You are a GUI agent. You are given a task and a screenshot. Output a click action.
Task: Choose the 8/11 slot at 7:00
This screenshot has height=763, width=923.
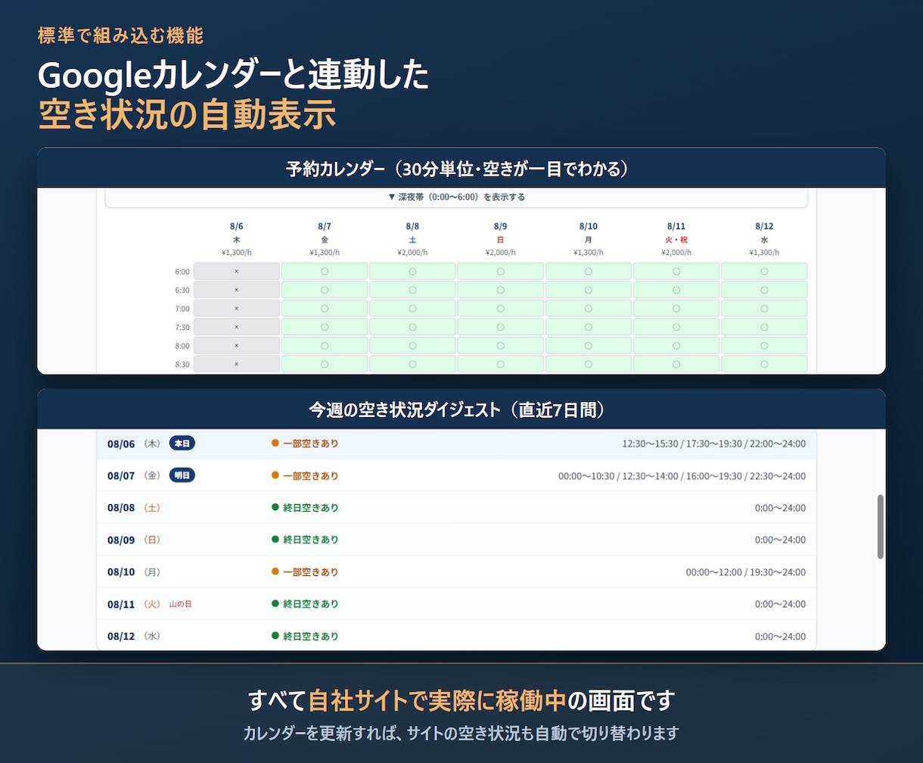[x=676, y=308]
